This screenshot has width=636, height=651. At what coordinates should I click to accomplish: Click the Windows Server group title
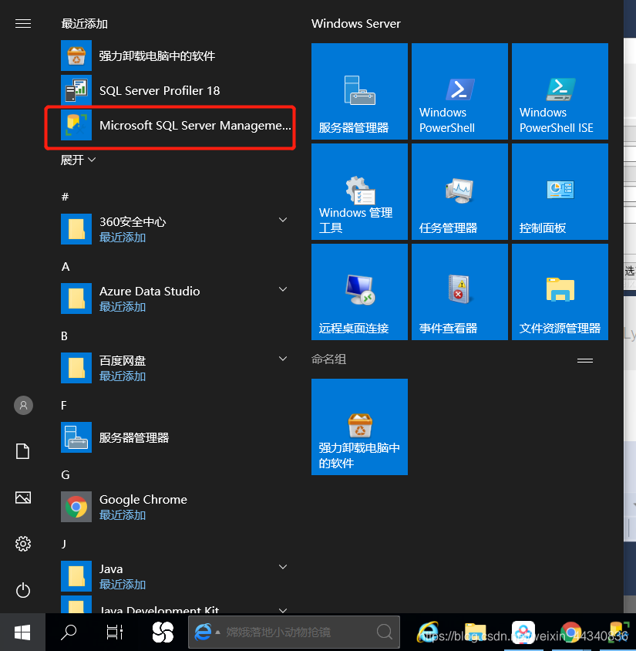pos(356,24)
